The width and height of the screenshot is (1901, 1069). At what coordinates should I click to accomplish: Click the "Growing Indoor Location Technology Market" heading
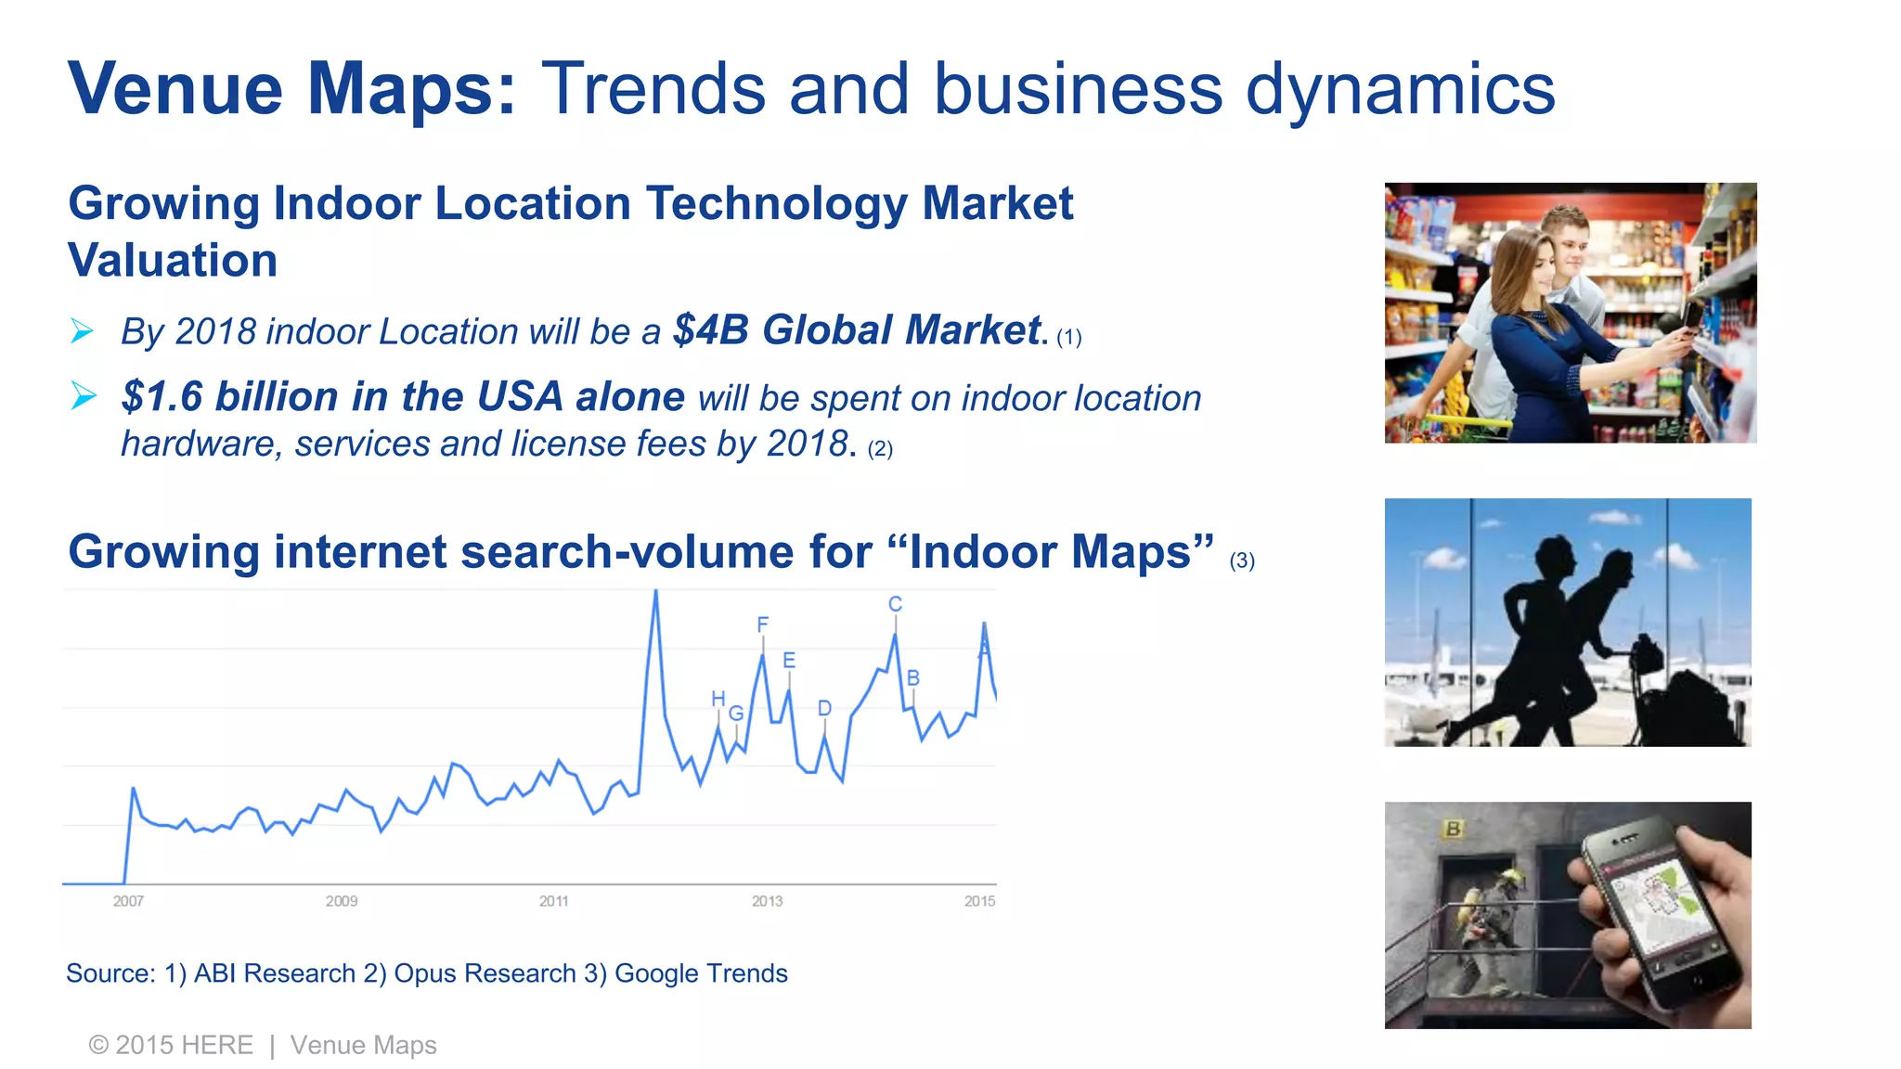(x=571, y=203)
